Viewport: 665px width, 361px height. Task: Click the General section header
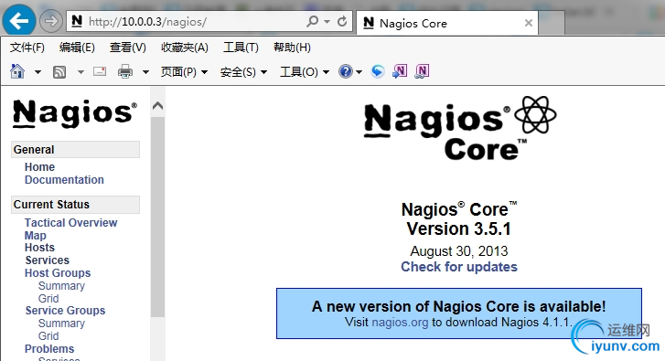(75, 150)
